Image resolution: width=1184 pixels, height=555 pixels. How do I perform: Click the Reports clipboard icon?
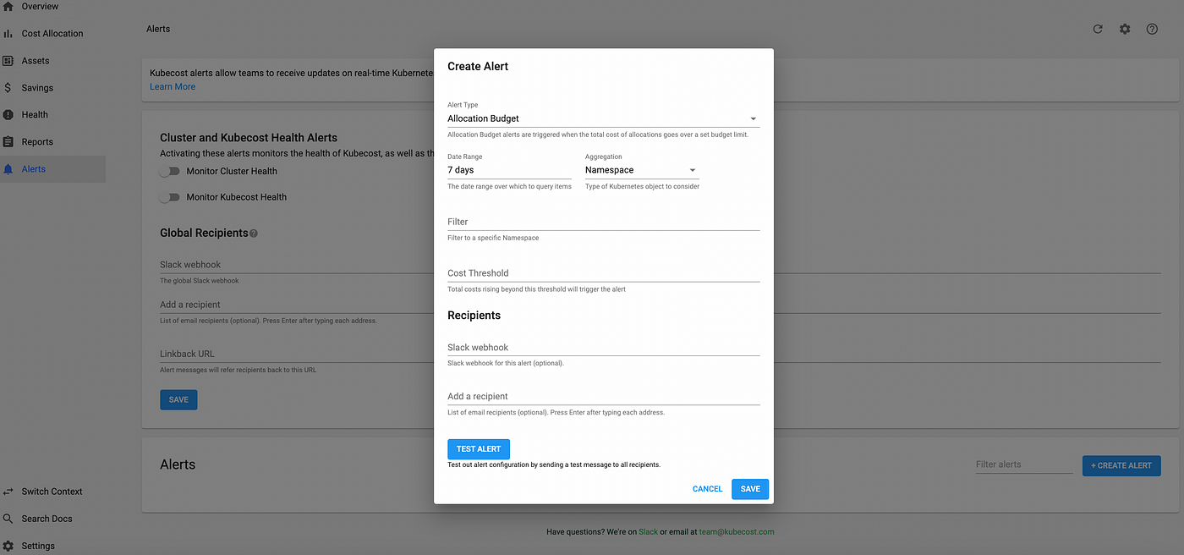(x=8, y=142)
